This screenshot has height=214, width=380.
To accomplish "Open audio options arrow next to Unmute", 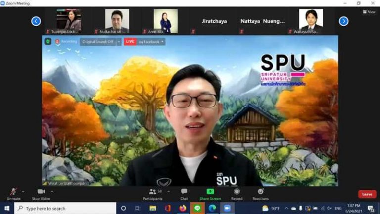I will point(23,191).
